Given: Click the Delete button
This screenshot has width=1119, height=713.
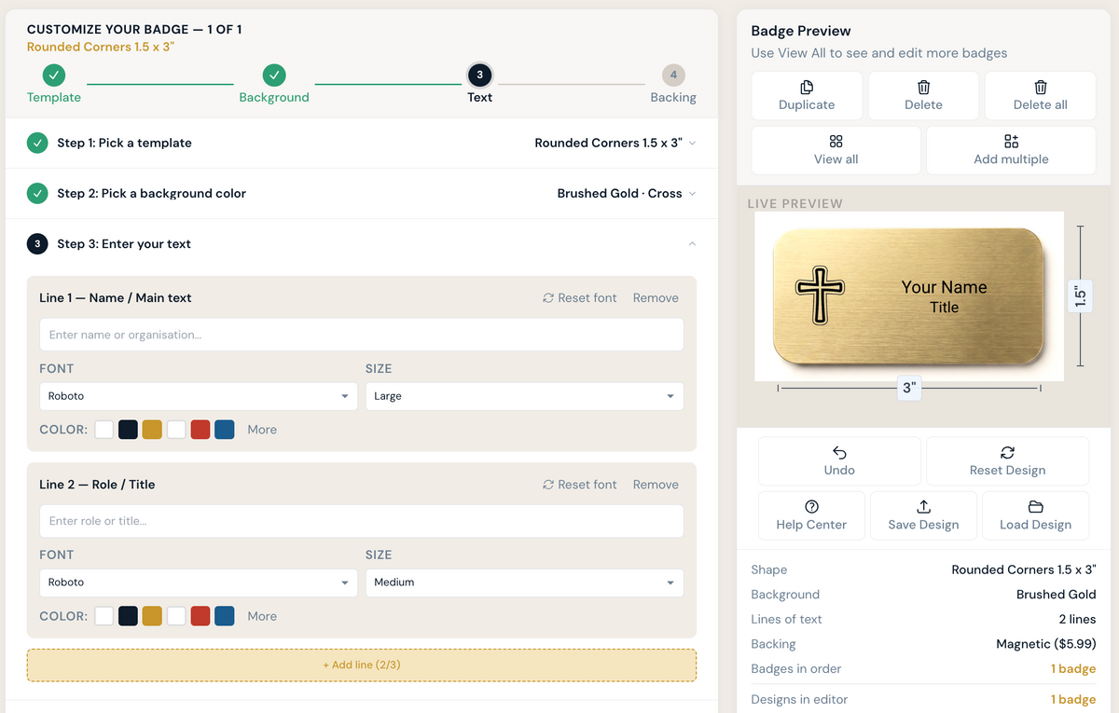Looking at the screenshot, I should point(923,95).
